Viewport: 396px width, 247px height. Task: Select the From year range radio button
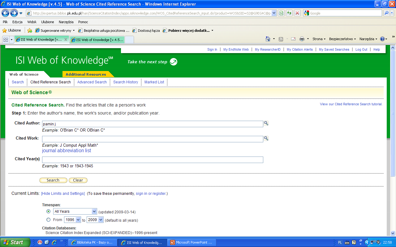pos(48,220)
